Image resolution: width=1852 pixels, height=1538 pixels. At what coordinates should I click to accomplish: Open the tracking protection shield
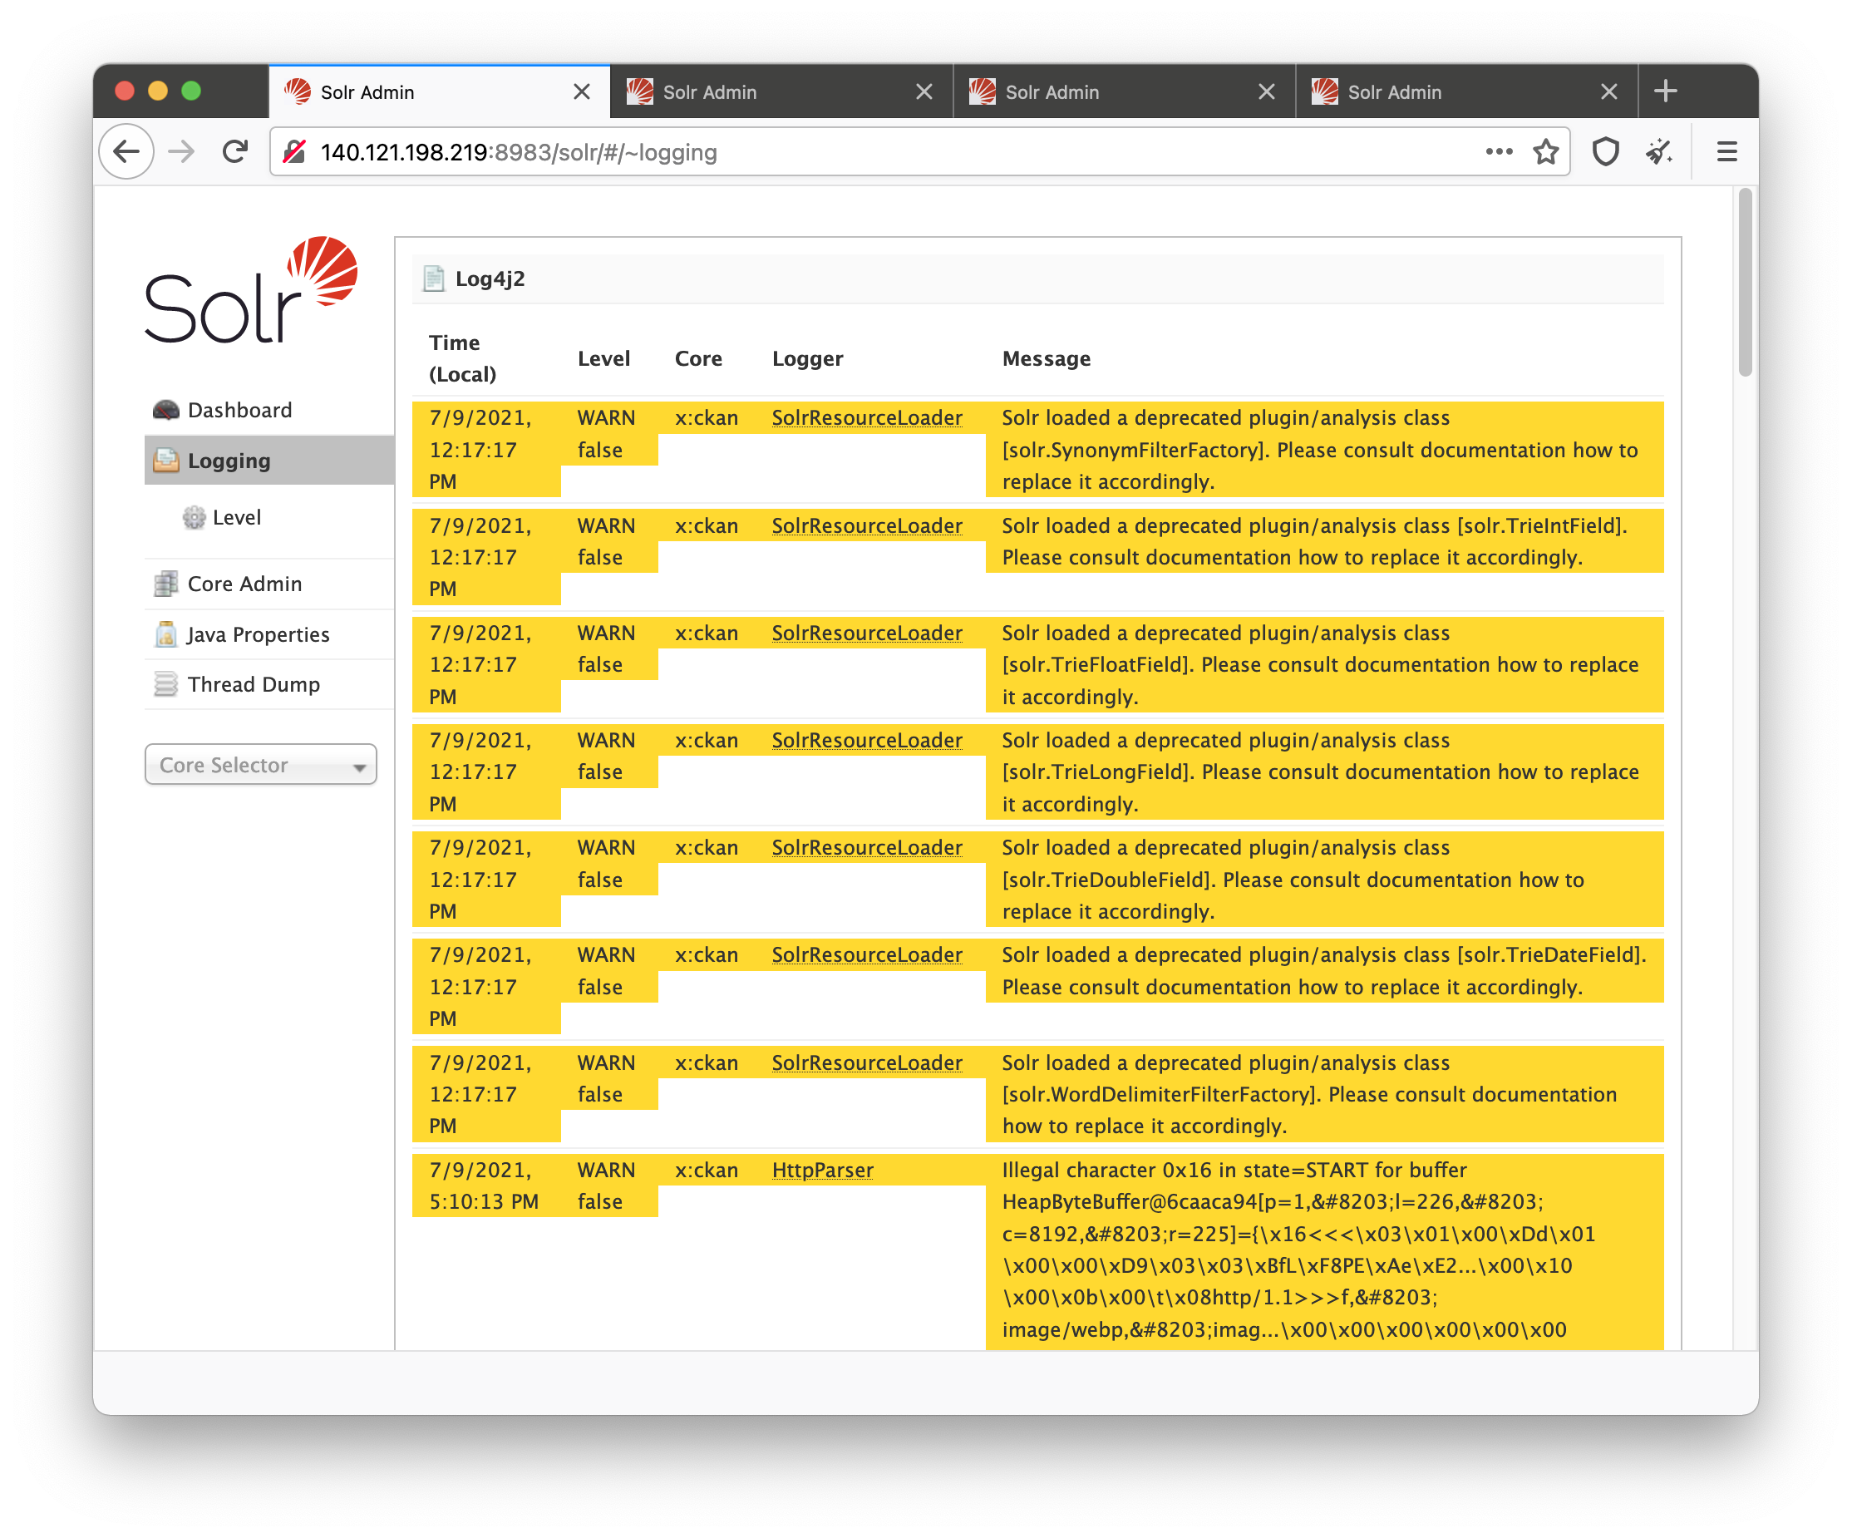pos(1605,151)
